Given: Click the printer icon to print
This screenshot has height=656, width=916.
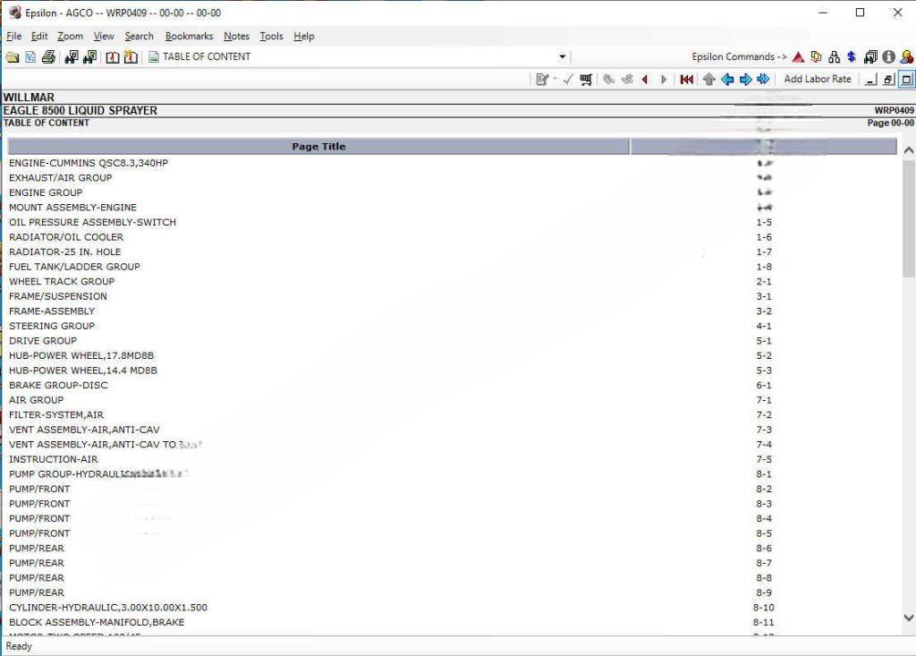Looking at the screenshot, I should tap(48, 56).
